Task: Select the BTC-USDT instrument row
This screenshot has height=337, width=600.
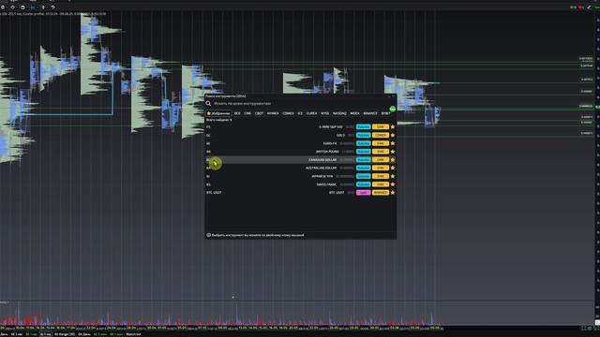Action: [x=300, y=193]
